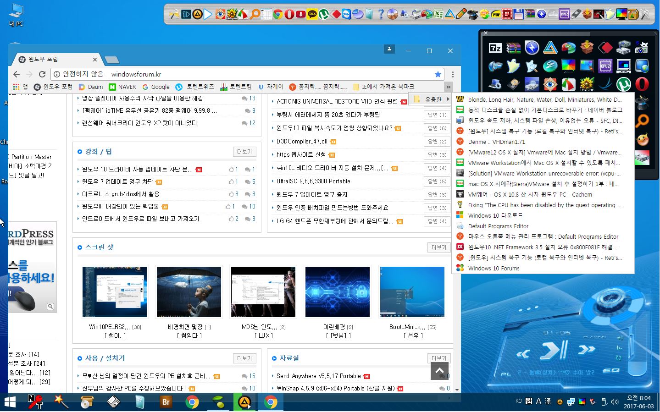Open WinRAR in the launcher panel
The image size is (660, 412).
[514, 48]
